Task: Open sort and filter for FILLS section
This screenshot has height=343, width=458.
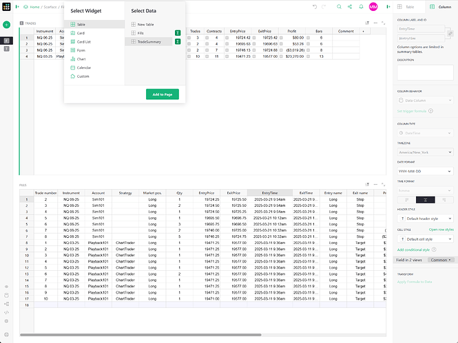Action: coord(367,184)
